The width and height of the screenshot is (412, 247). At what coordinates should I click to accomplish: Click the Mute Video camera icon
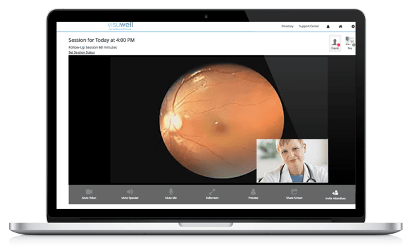tap(89, 192)
